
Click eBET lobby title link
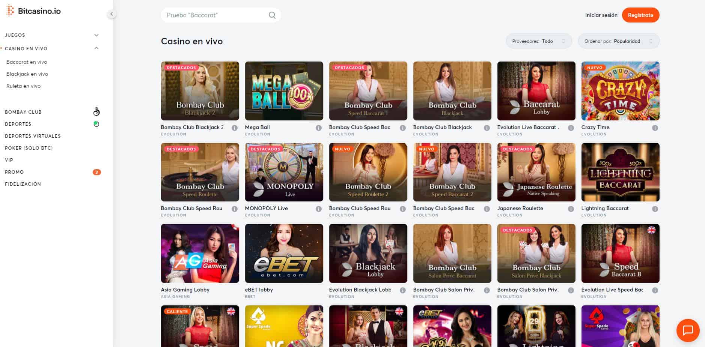point(259,290)
